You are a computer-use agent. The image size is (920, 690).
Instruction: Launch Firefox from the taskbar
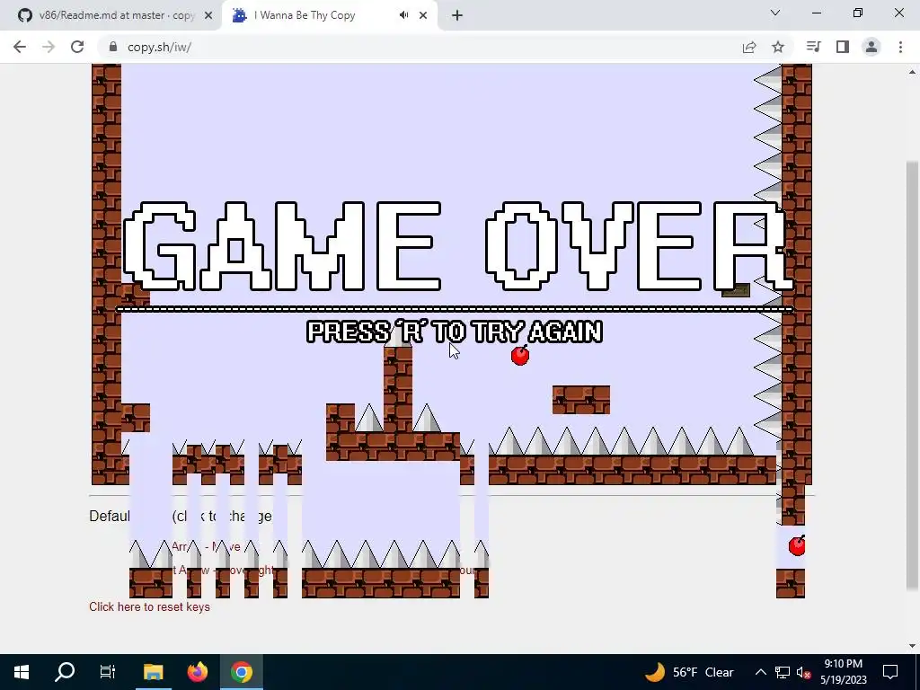[x=197, y=672]
